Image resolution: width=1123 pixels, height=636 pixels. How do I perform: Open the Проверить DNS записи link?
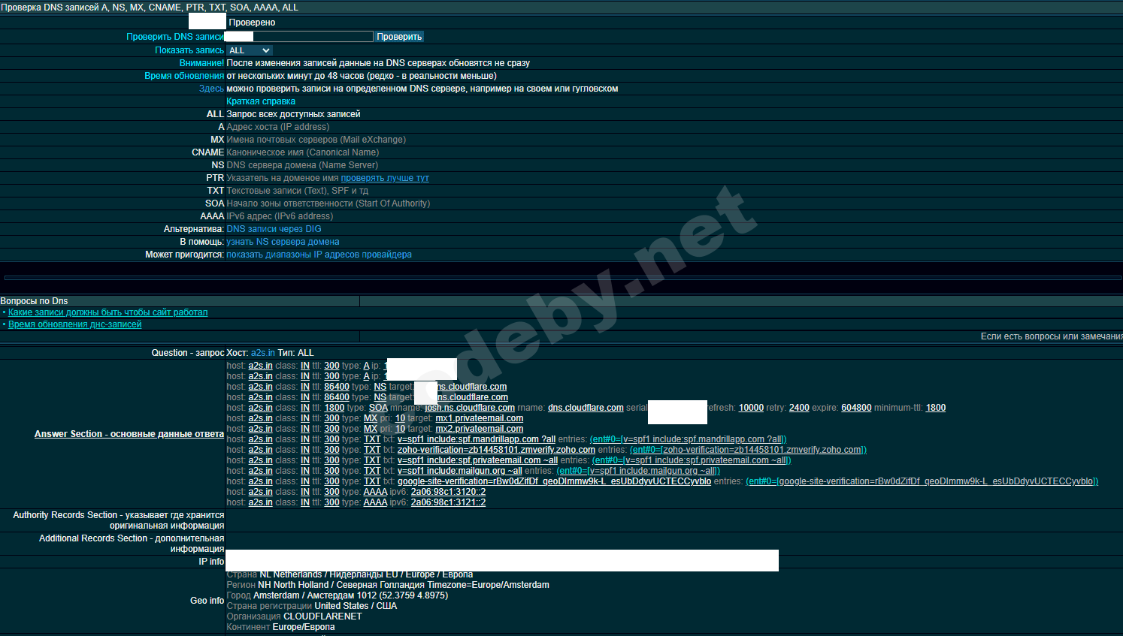(x=175, y=37)
